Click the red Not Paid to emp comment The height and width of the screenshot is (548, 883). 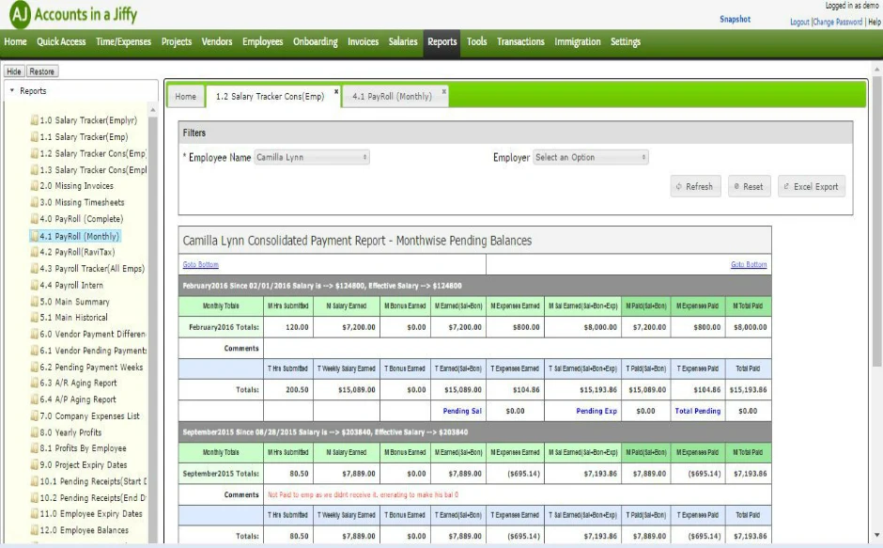click(x=363, y=494)
